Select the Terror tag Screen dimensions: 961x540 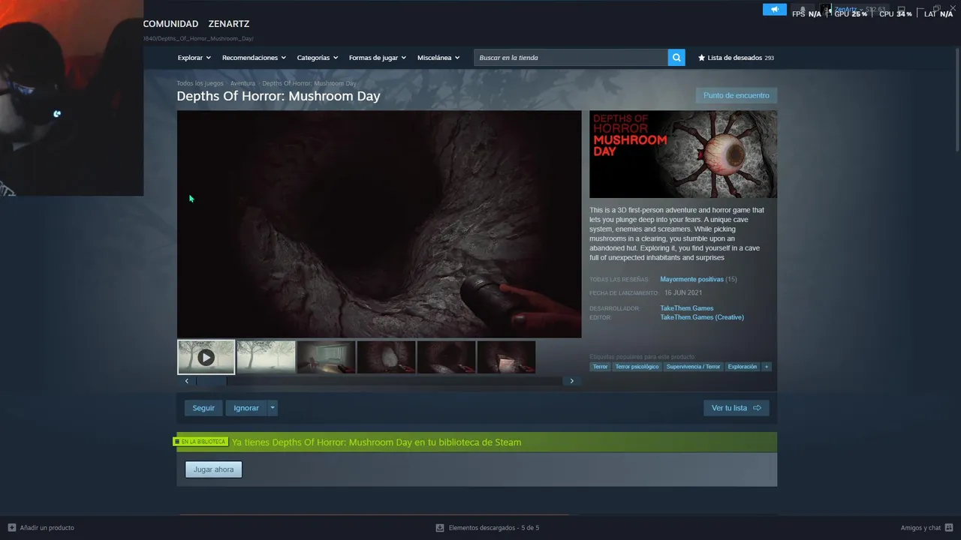pyautogui.click(x=600, y=367)
